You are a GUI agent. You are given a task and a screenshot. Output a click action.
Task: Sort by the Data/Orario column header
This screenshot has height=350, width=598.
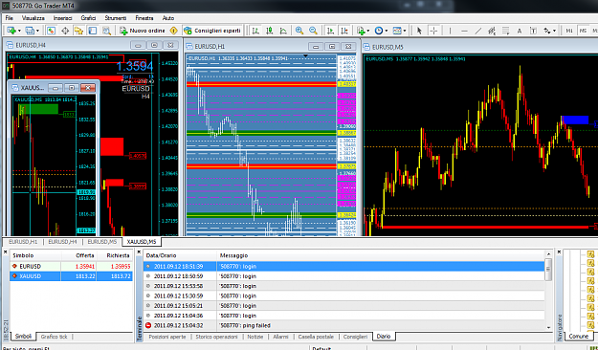180,255
